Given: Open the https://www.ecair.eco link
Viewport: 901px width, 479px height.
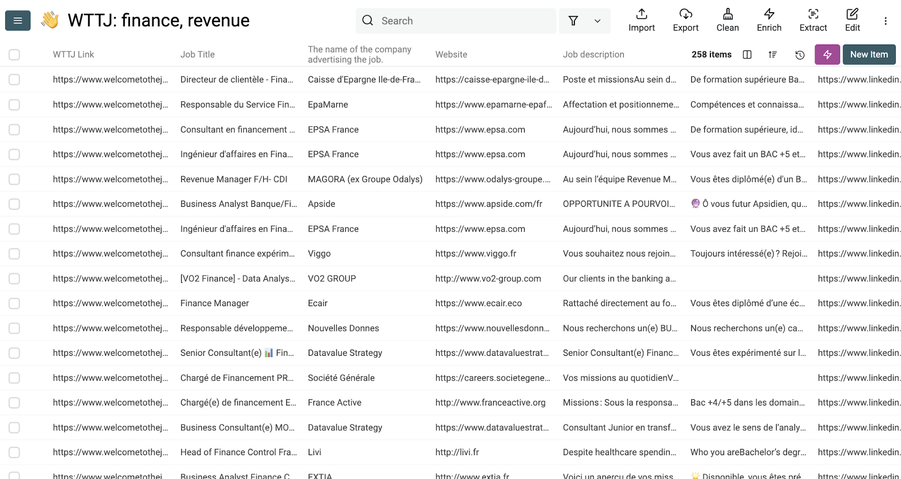Looking at the screenshot, I should 478,303.
